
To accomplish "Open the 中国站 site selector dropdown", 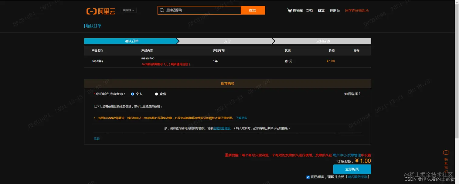I will tap(128, 10).
